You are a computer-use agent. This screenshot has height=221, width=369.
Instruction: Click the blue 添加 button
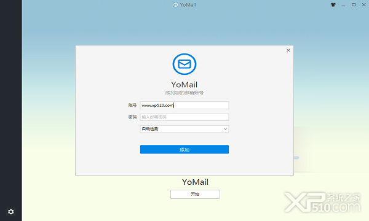click(184, 149)
